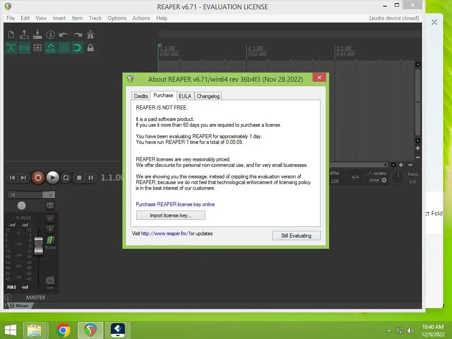Click the Stop button
The height and width of the screenshot is (339, 452).
click(79, 178)
